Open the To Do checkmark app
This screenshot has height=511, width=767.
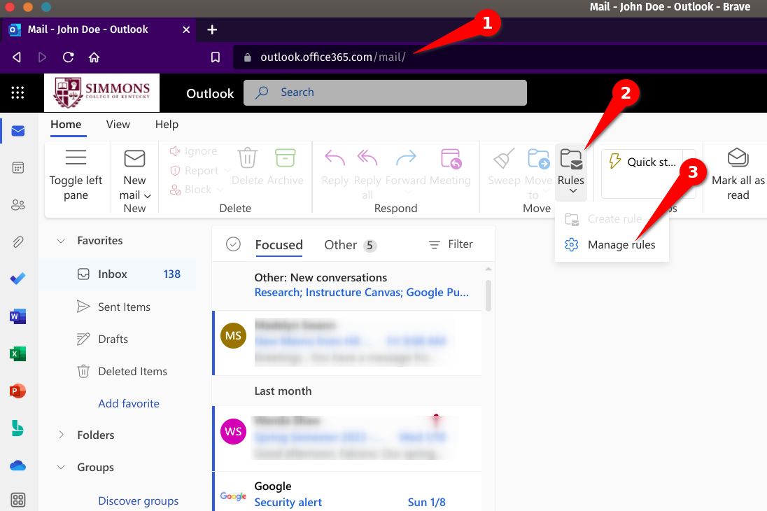18,279
